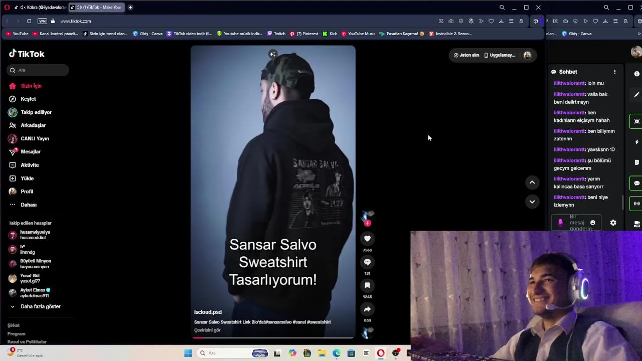Like the video with heart icon
Screen dimensions: 642x361
367,239
